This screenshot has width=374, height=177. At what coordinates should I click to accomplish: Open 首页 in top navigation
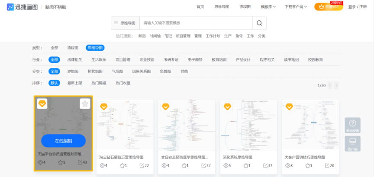point(200,6)
